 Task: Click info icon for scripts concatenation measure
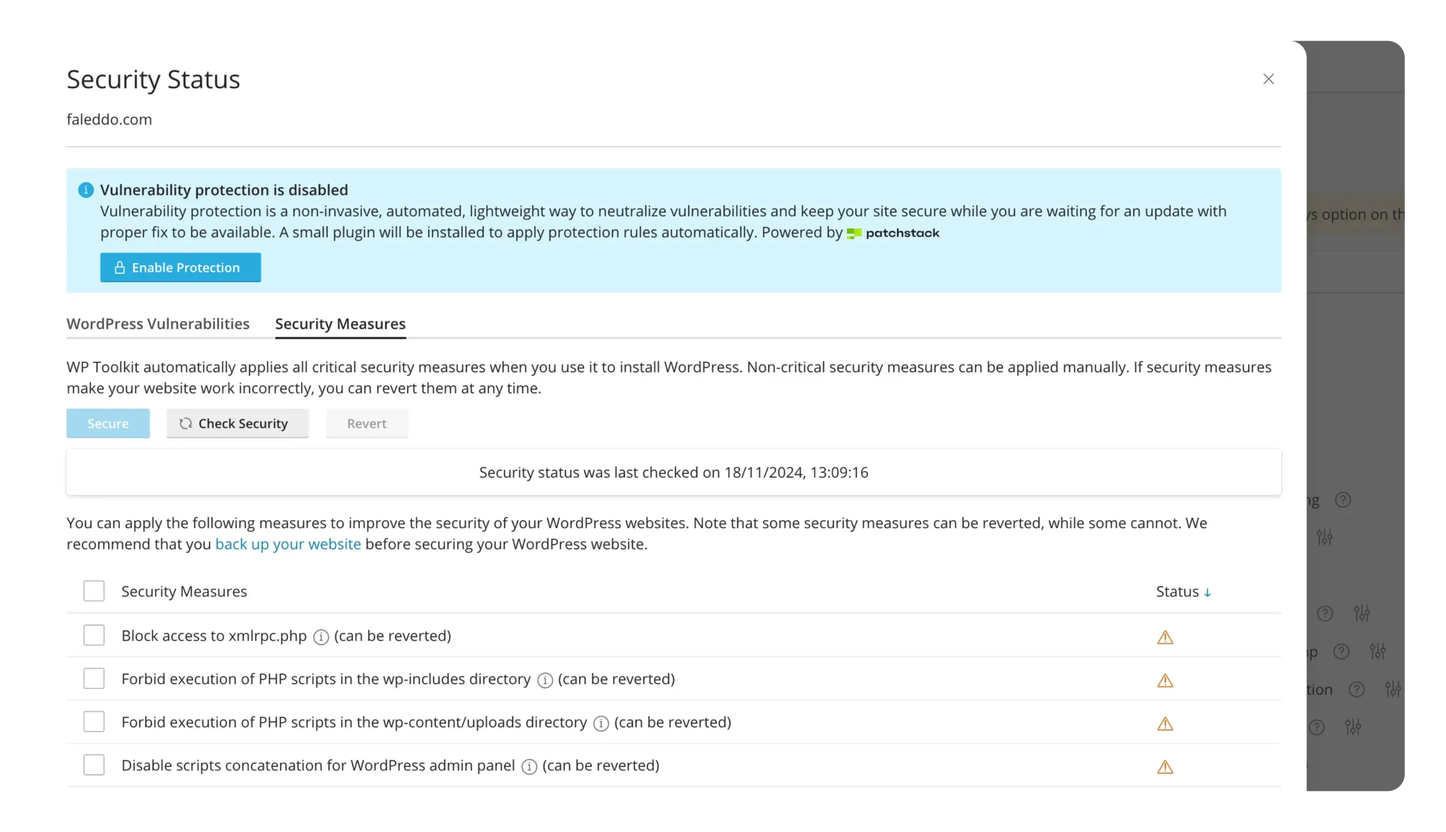tap(529, 767)
